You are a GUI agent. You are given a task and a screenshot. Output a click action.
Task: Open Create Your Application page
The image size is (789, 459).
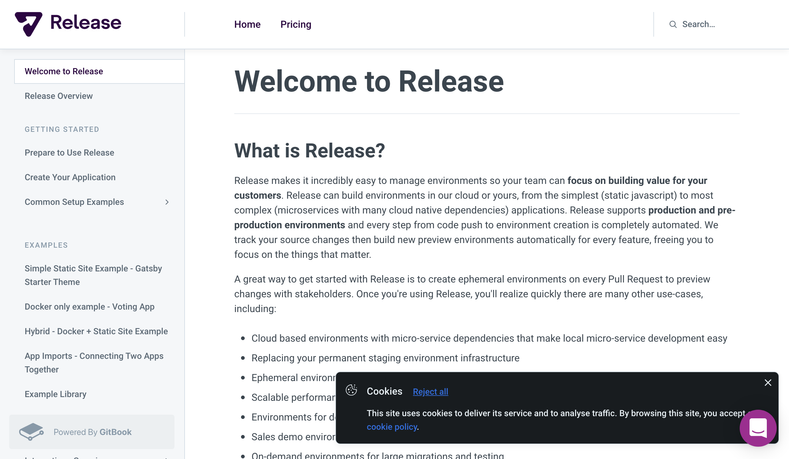coord(70,177)
